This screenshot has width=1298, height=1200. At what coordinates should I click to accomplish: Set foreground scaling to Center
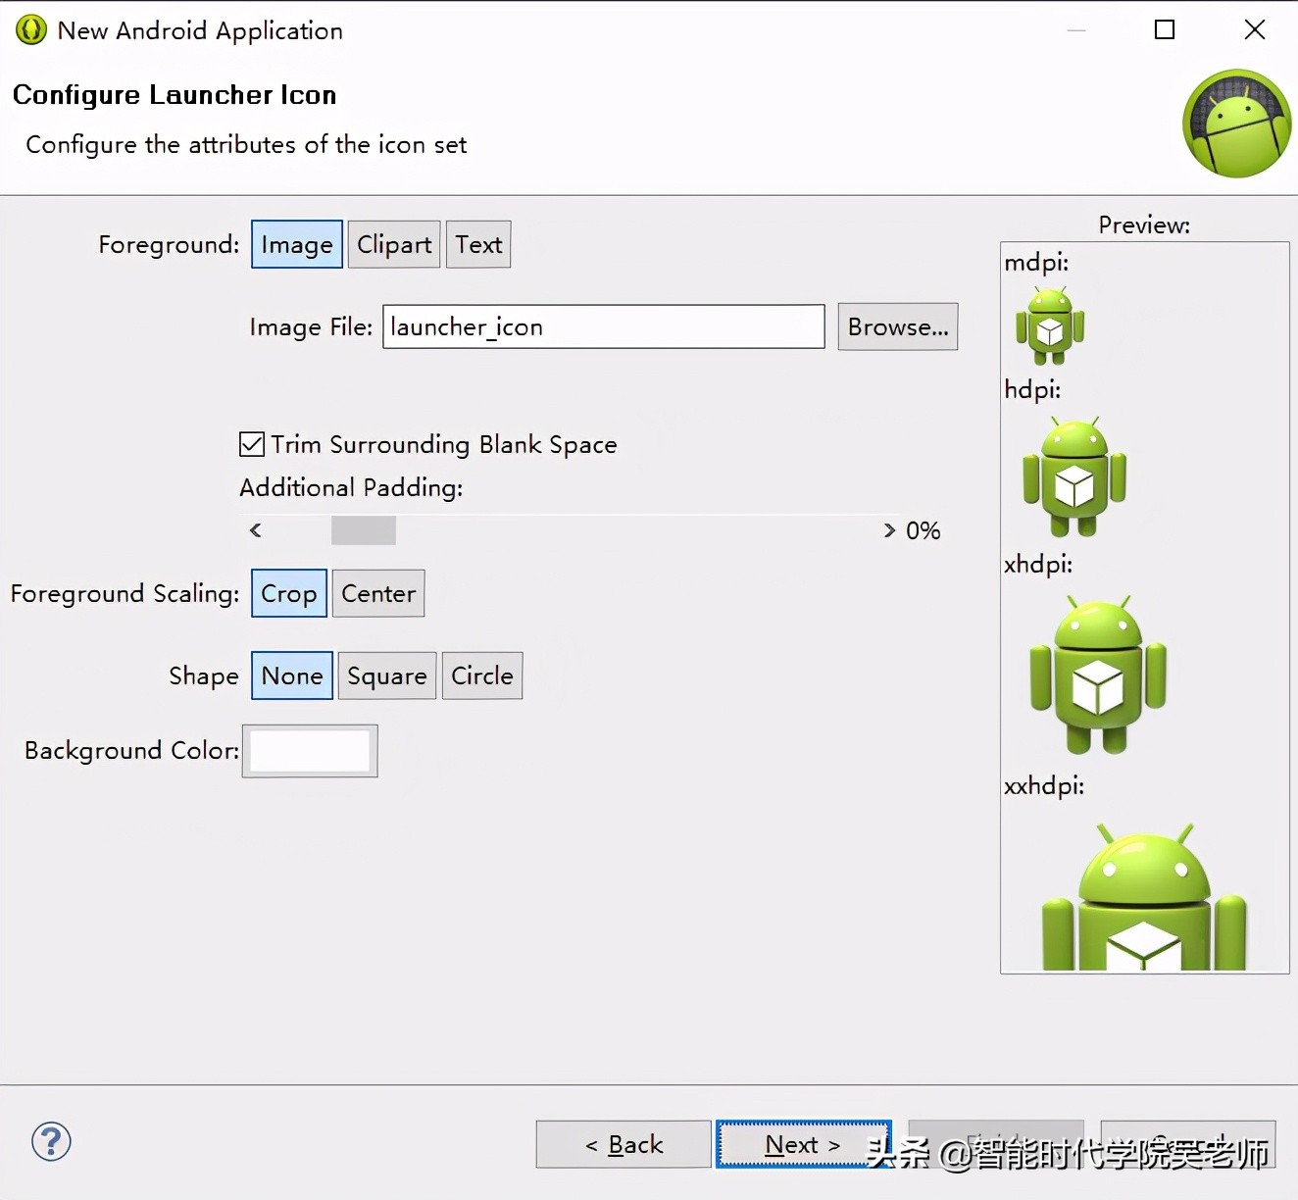coord(378,593)
